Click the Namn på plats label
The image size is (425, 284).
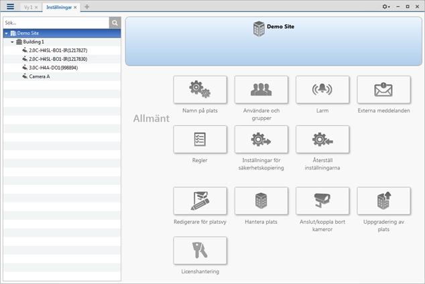pyautogui.click(x=200, y=111)
